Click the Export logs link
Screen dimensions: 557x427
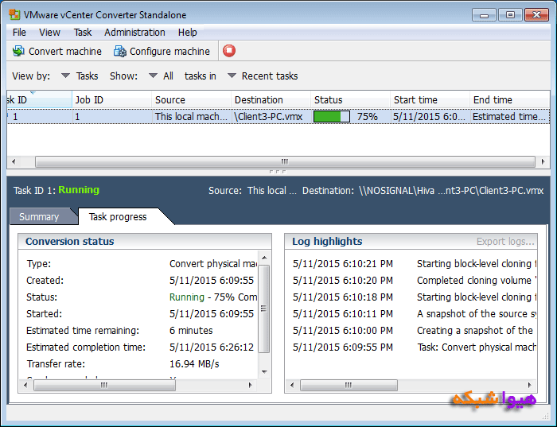point(505,242)
